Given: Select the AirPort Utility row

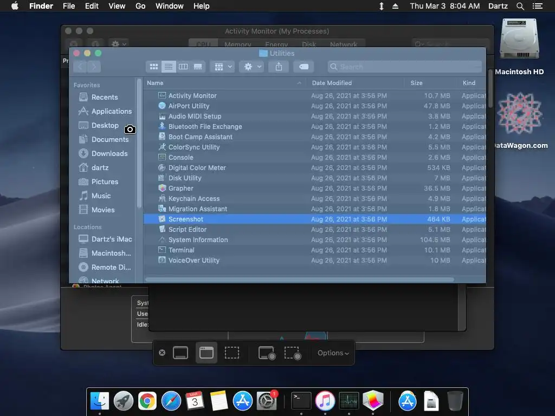Looking at the screenshot, I should coord(315,106).
